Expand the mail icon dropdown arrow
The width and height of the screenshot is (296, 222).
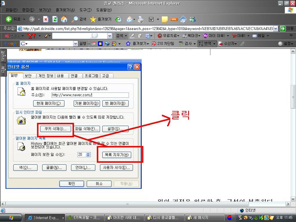pyautogui.click(x=134, y=19)
